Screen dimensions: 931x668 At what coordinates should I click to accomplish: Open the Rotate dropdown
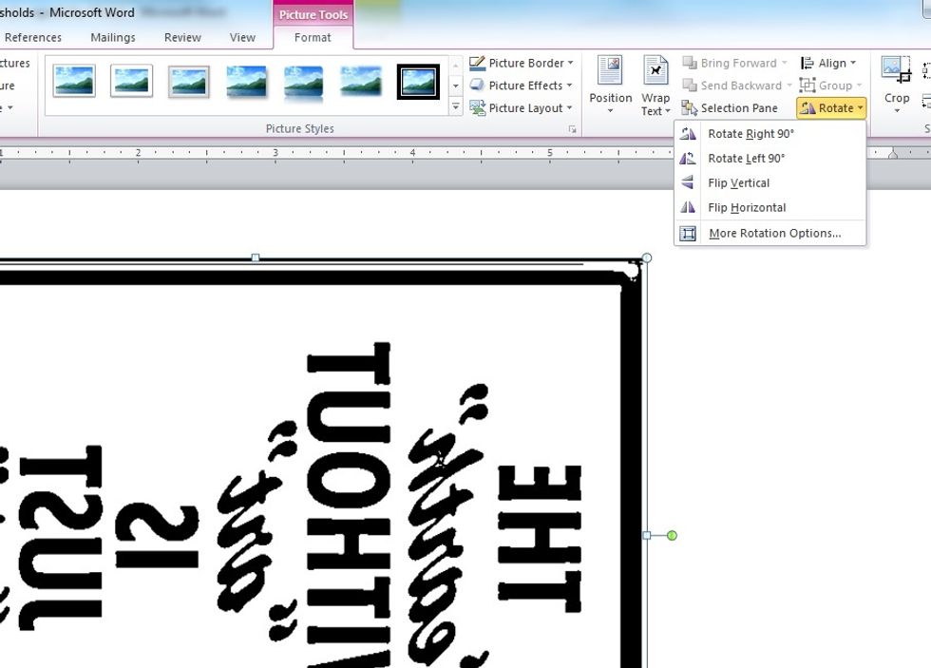pos(830,107)
